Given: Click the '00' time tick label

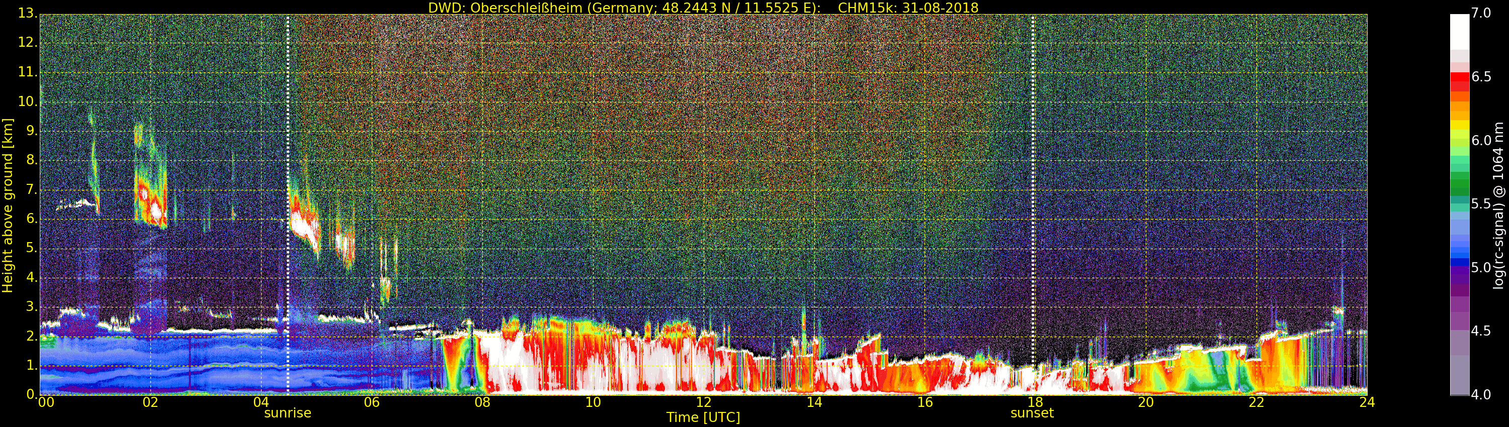Looking at the screenshot, I should click(x=46, y=402).
